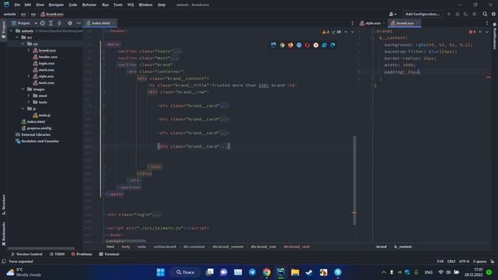498x280 pixels.
Task: Toggle Bookmarks tool window side tab
Action: 3,234
